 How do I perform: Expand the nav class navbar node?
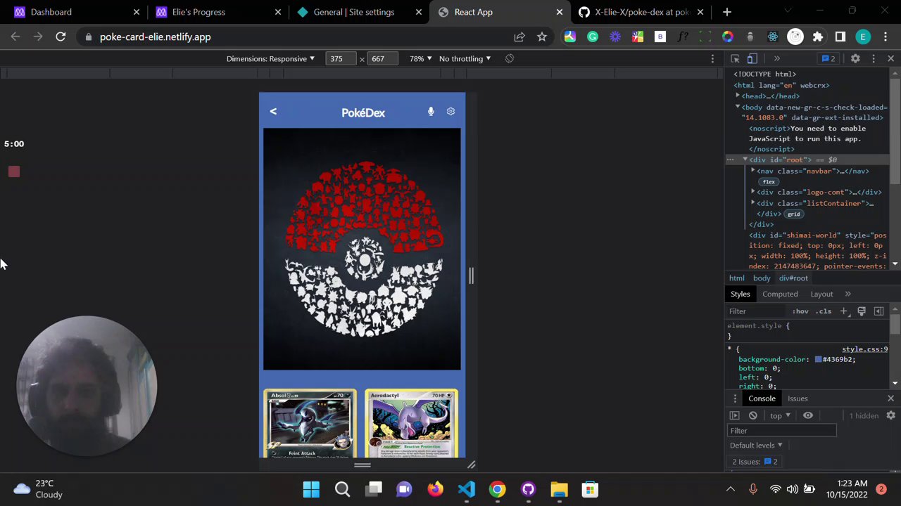753,171
